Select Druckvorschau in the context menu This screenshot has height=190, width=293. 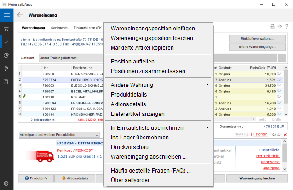pyautogui.click(x=132, y=147)
